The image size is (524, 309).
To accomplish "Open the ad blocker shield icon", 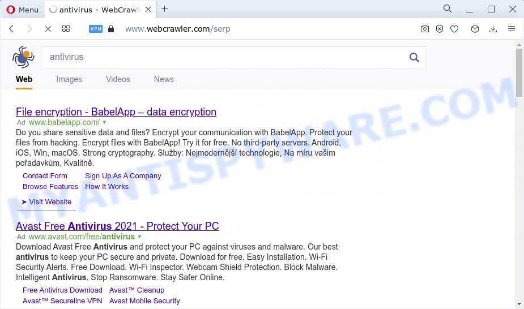I will point(440,29).
